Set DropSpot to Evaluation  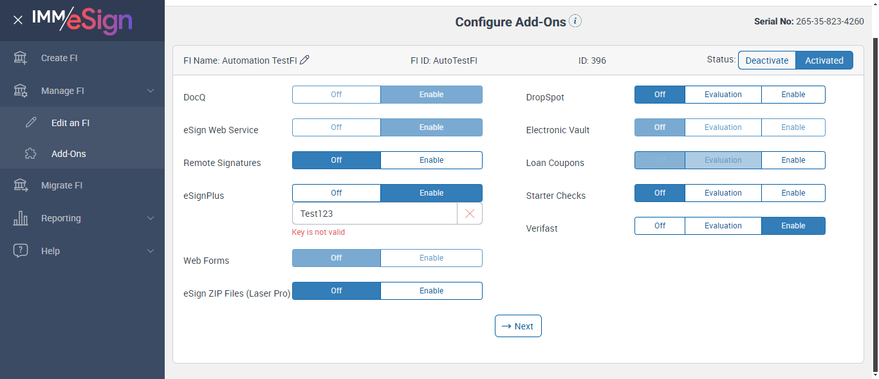point(723,95)
